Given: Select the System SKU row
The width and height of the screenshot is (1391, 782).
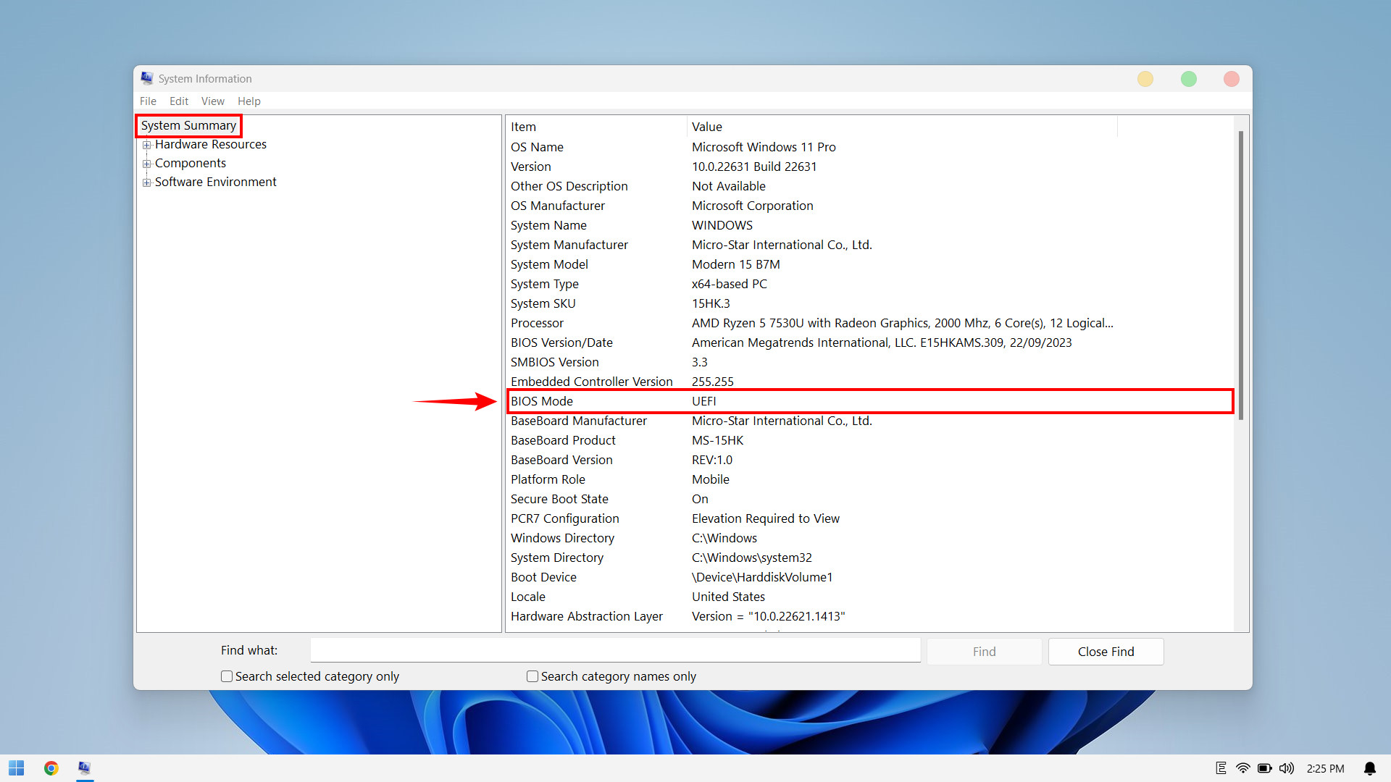Looking at the screenshot, I should pos(869,303).
